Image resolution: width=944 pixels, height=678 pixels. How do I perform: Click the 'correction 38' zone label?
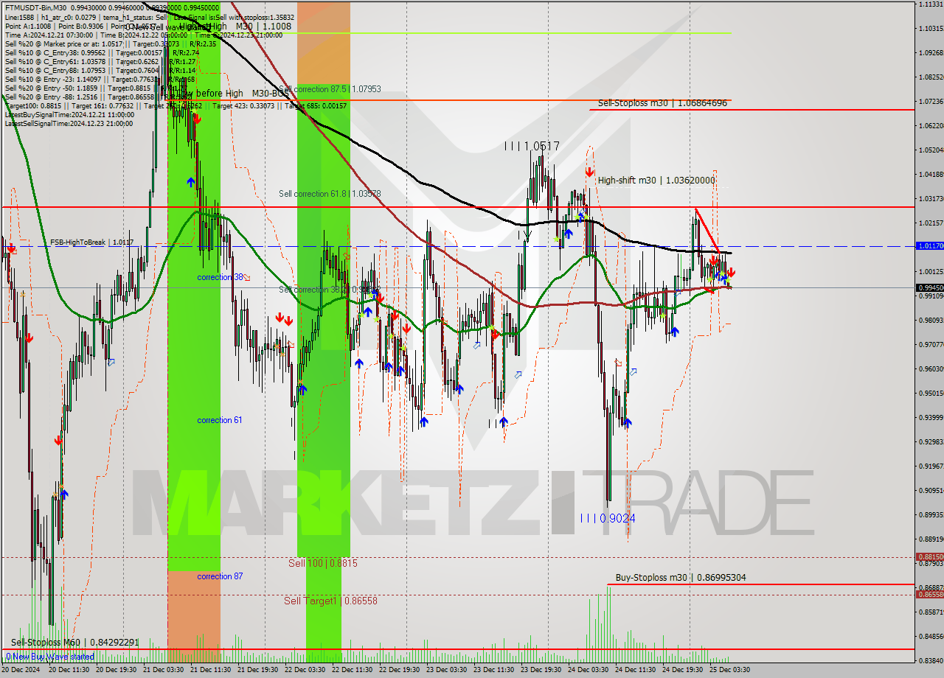220,277
